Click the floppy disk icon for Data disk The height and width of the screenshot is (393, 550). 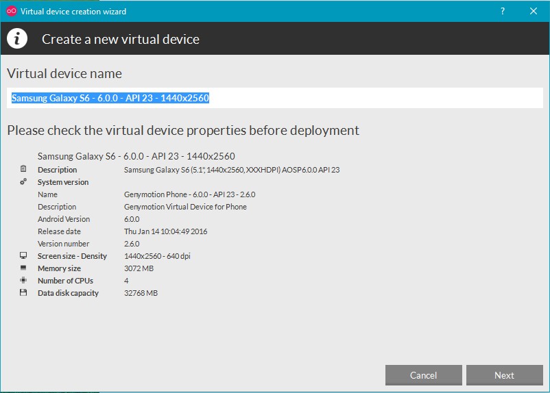(x=23, y=292)
